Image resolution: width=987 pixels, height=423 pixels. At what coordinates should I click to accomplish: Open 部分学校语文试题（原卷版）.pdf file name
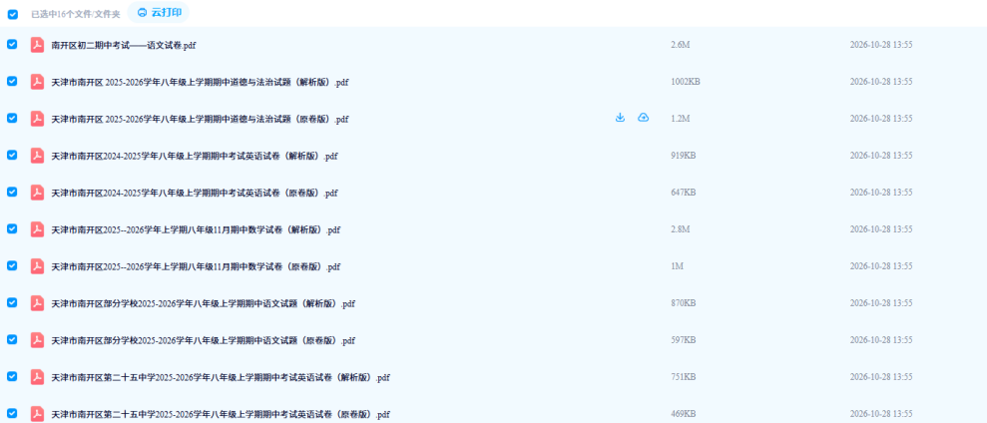point(203,340)
